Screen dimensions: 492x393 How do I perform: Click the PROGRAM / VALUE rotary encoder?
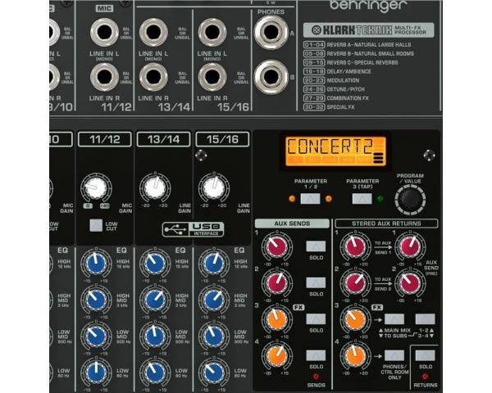(410, 199)
